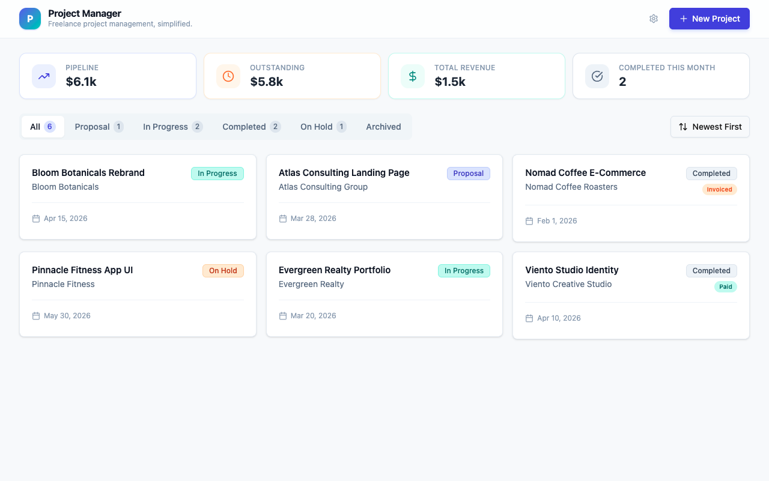Screen dimensions: 769x481
Task: Click the calendar icon next to Apr 15, 2026
Action: pyautogui.click(x=36, y=219)
